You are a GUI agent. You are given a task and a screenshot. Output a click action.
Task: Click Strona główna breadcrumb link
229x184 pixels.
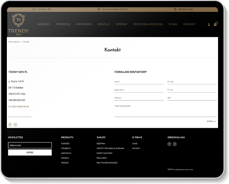pyautogui.click(x=14, y=41)
